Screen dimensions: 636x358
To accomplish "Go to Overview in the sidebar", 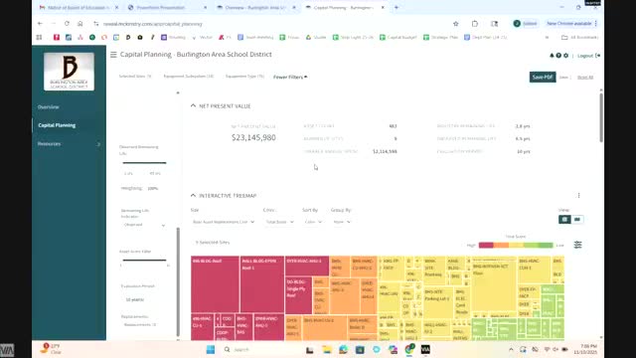I will [49, 107].
